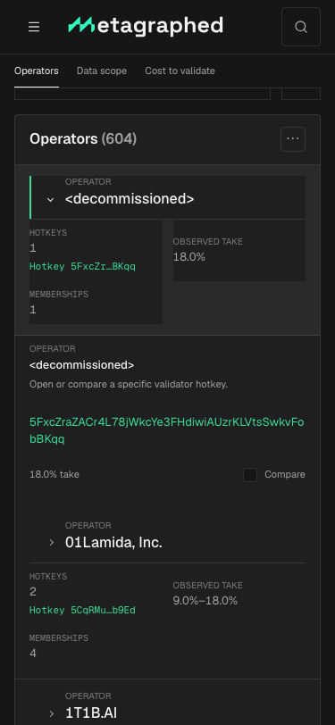Open hotkey link 5FxcZr…BKqq

click(82, 267)
